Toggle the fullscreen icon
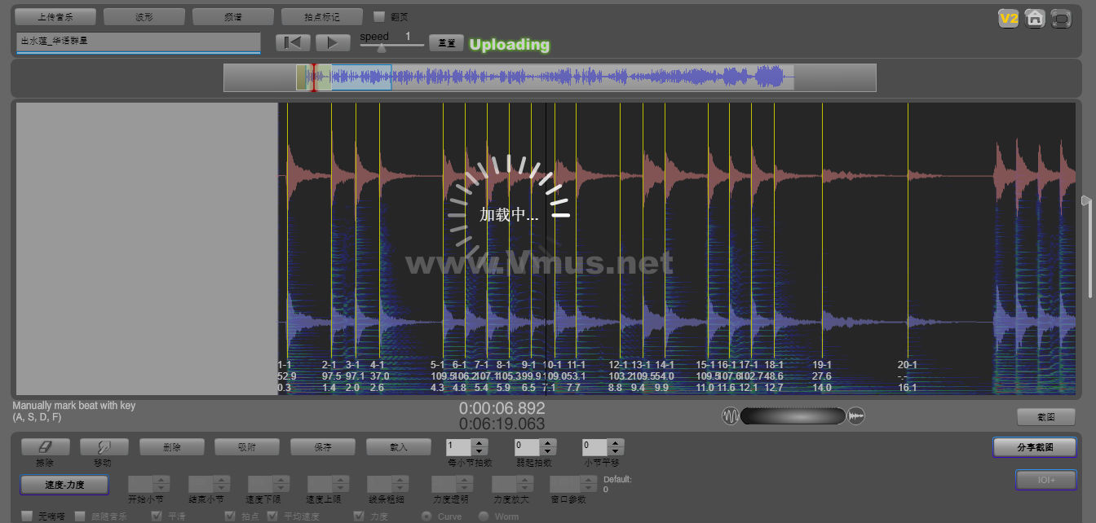This screenshot has width=1096, height=523. [x=1061, y=18]
